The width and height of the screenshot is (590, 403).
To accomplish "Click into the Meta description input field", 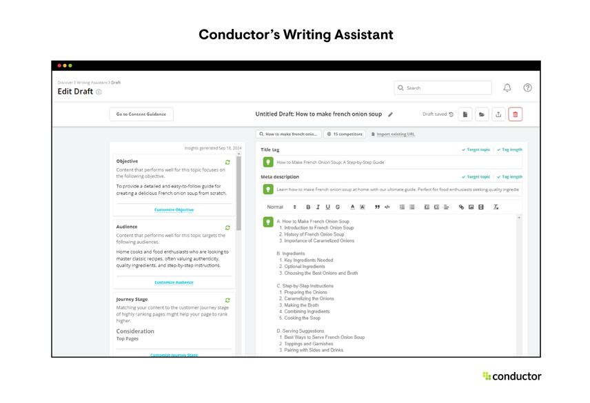I will click(391, 189).
